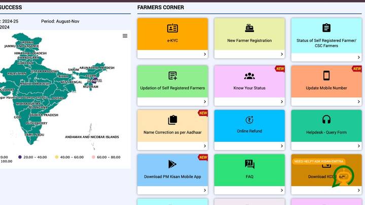This screenshot has width=365, height=205.
Task: Expand the New Farmer Registration card arrow
Action: (x=282, y=54)
